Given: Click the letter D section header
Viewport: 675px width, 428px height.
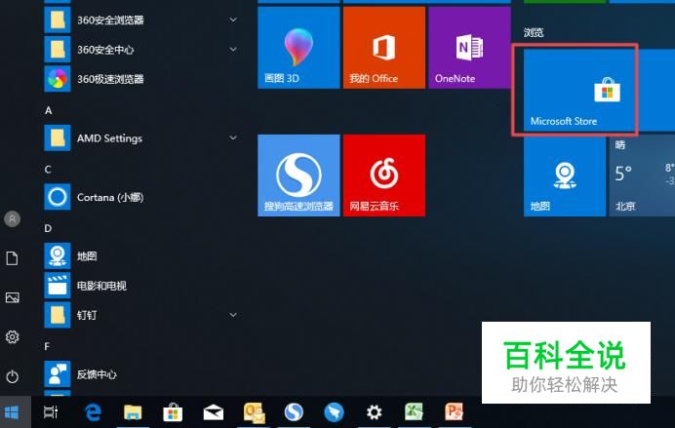Looking at the screenshot, I should pos(48,228).
